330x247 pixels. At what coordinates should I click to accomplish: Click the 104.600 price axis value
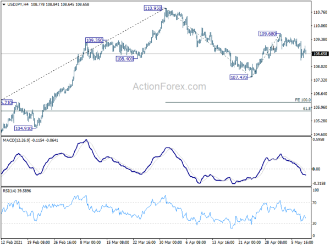(320, 134)
